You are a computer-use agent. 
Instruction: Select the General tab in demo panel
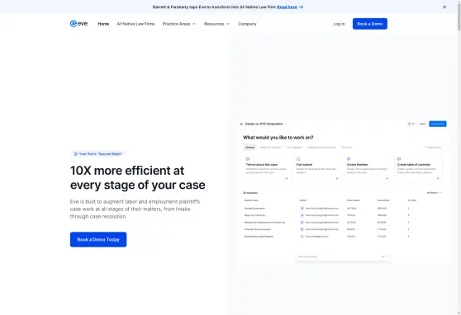tap(250, 148)
